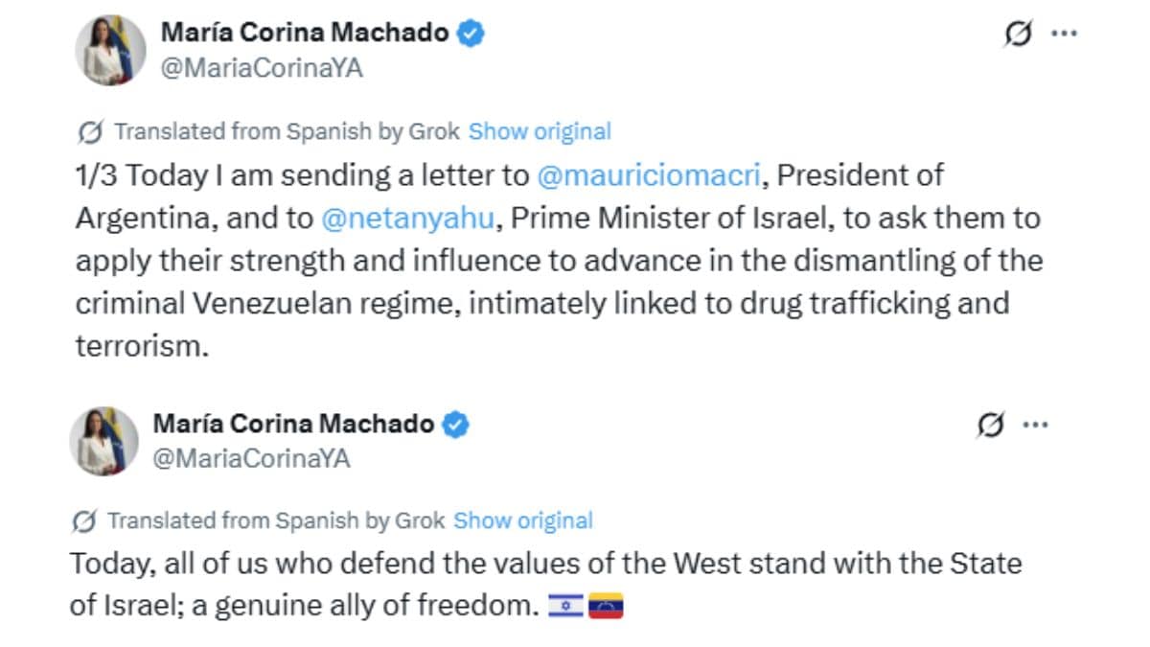Click the María Corina Machado name on first tweet
This screenshot has height=647, width=1150.
[x=305, y=33]
